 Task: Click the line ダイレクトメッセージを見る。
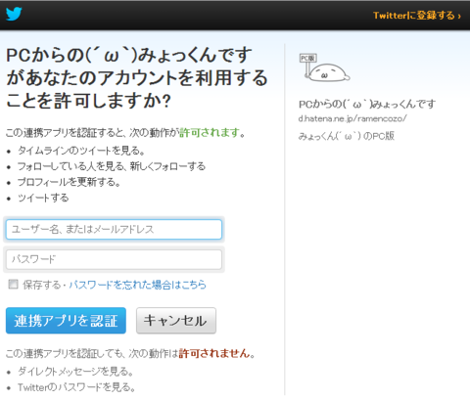(75, 372)
